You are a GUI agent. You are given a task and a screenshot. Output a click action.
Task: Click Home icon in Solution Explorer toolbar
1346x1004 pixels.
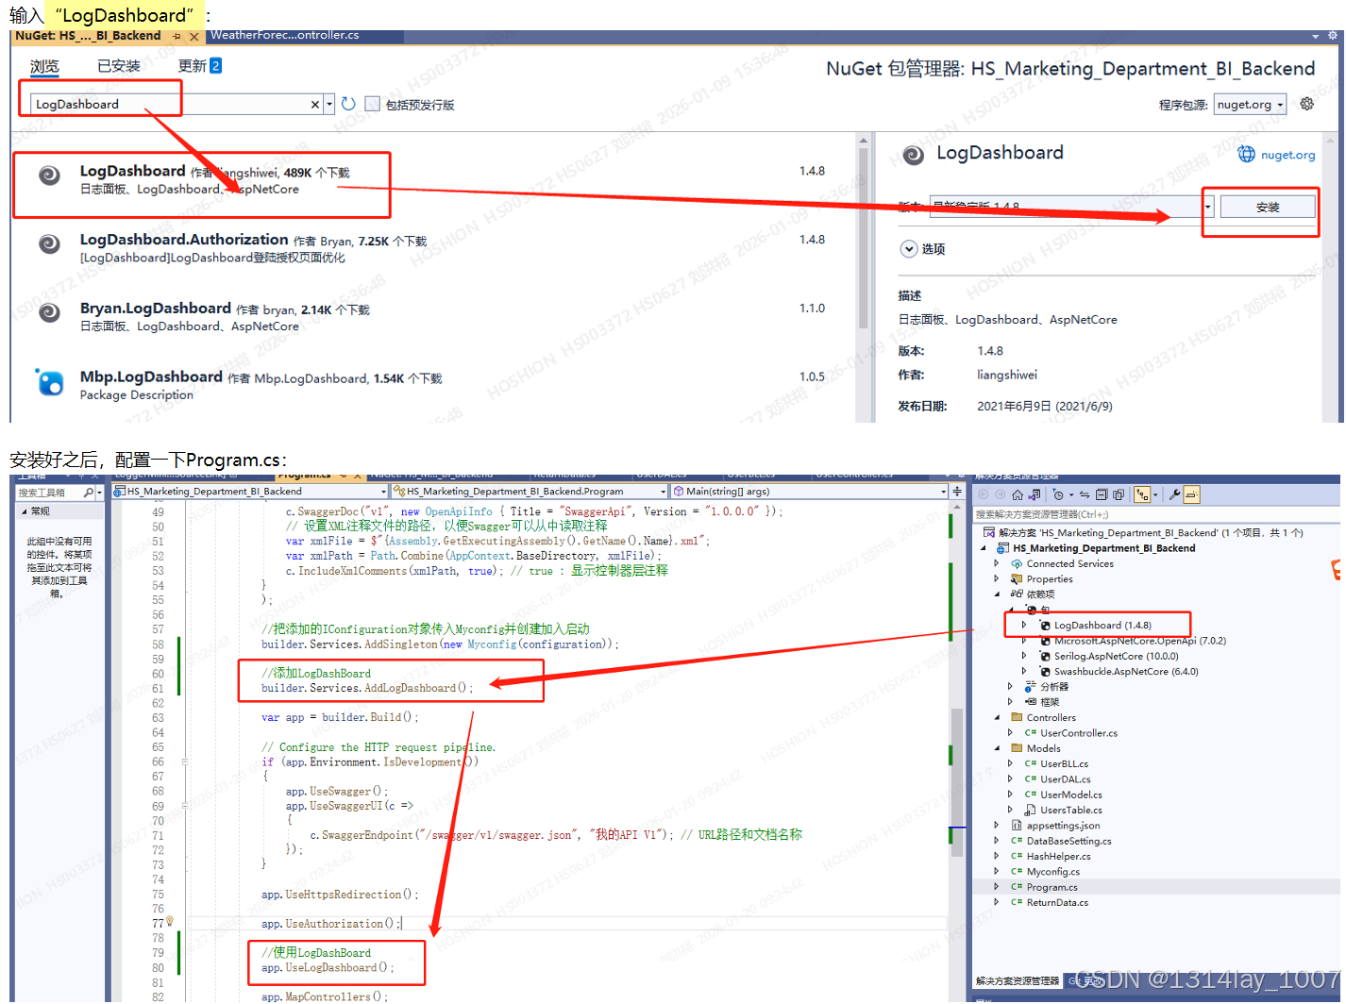(1018, 494)
